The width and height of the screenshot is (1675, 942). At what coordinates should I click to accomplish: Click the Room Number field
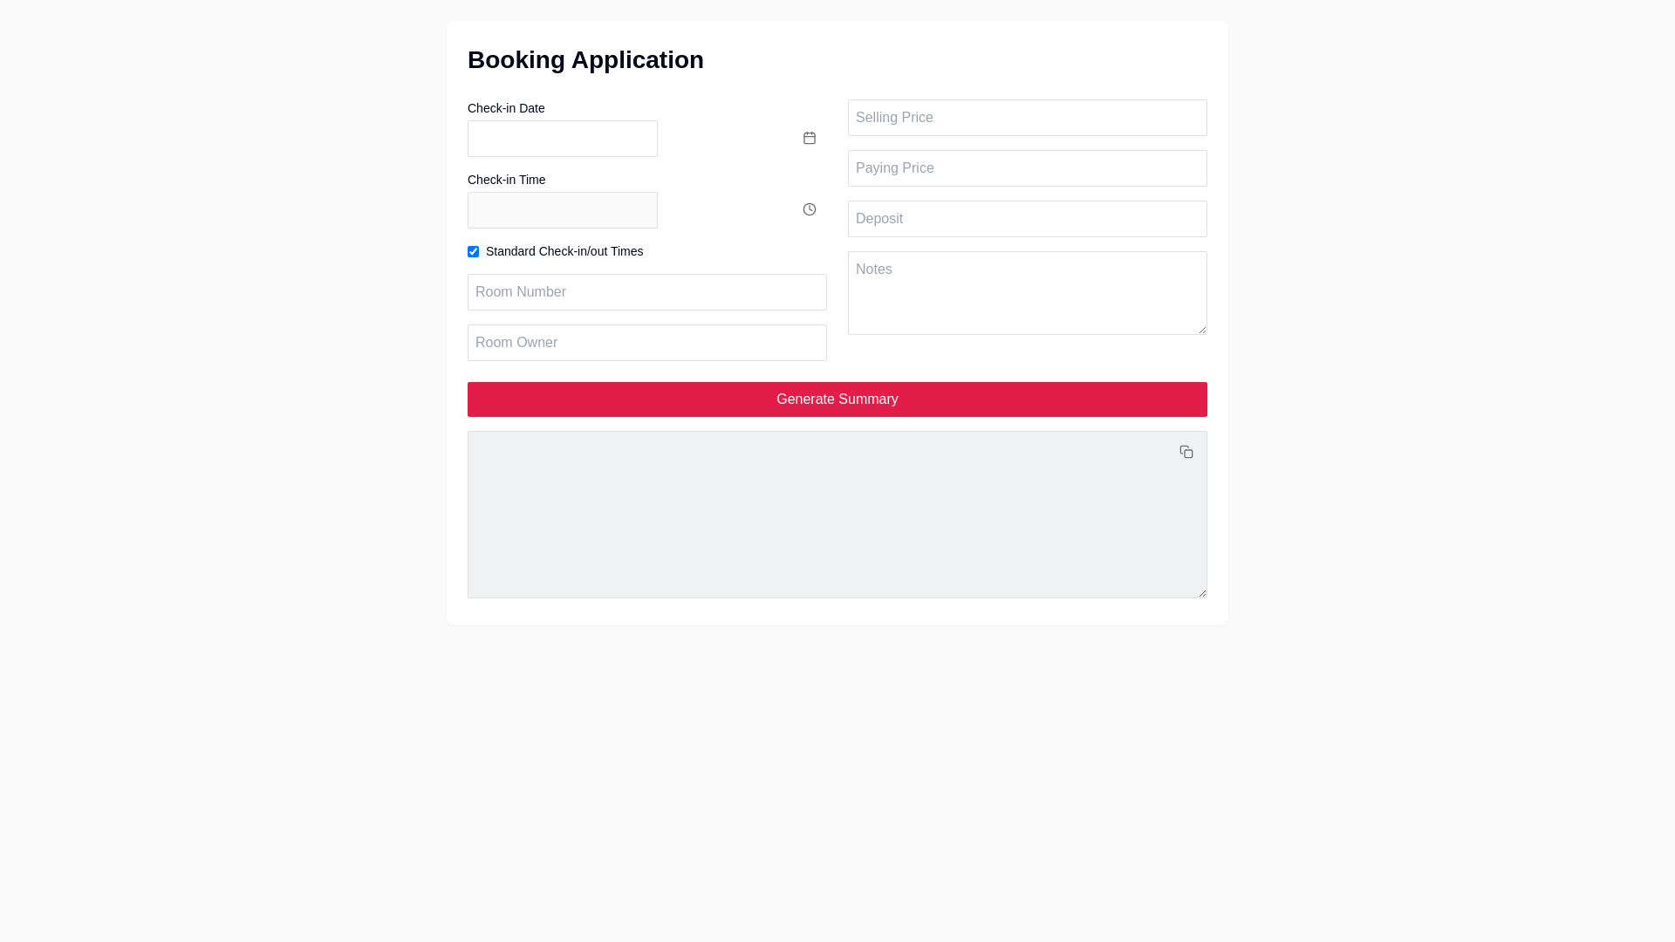(x=646, y=292)
